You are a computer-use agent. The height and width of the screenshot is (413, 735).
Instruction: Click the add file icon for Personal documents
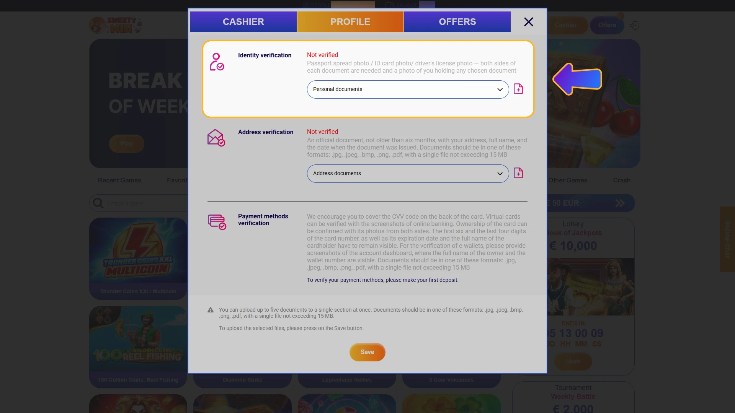point(518,89)
